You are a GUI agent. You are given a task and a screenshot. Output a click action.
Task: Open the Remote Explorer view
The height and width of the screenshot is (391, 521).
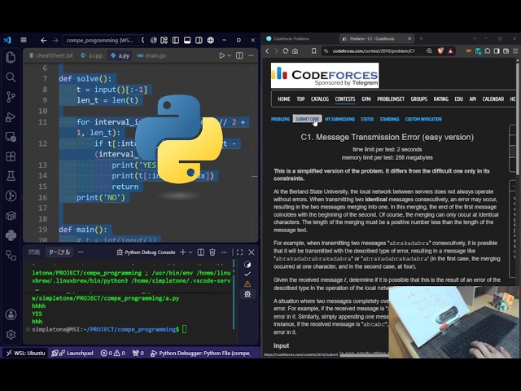click(x=11, y=137)
